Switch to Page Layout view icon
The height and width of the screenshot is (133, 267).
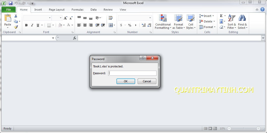[210, 128]
